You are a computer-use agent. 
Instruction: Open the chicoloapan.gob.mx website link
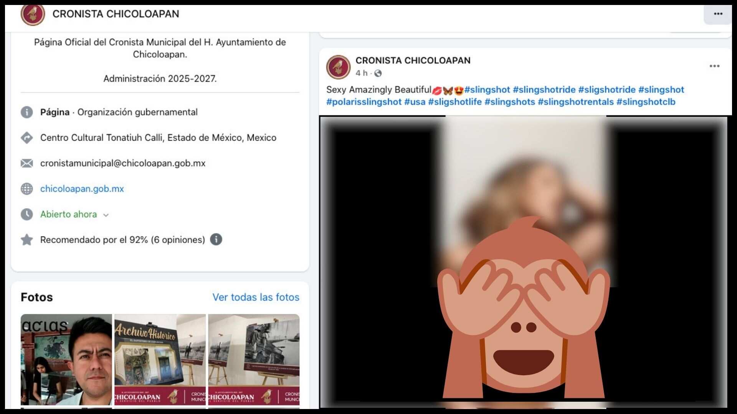click(x=82, y=189)
